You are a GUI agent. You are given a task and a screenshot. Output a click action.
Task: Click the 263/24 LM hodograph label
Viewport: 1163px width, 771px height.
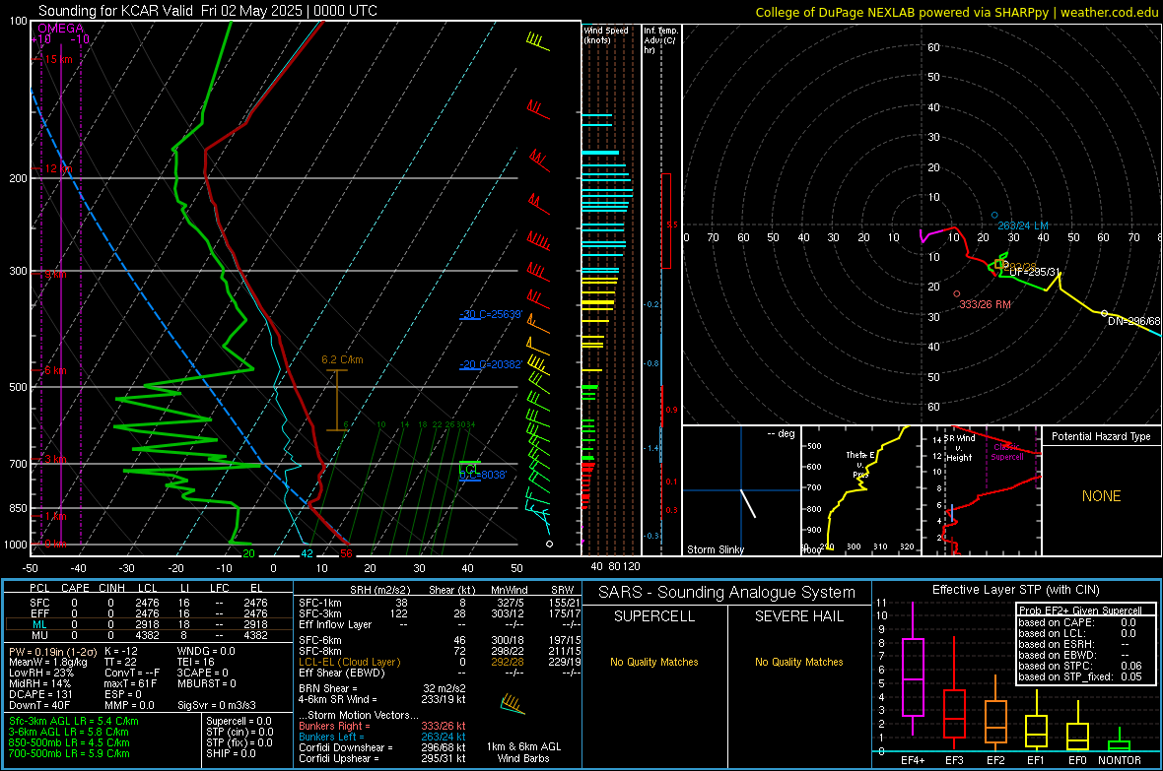pyautogui.click(x=1023, y=225)
